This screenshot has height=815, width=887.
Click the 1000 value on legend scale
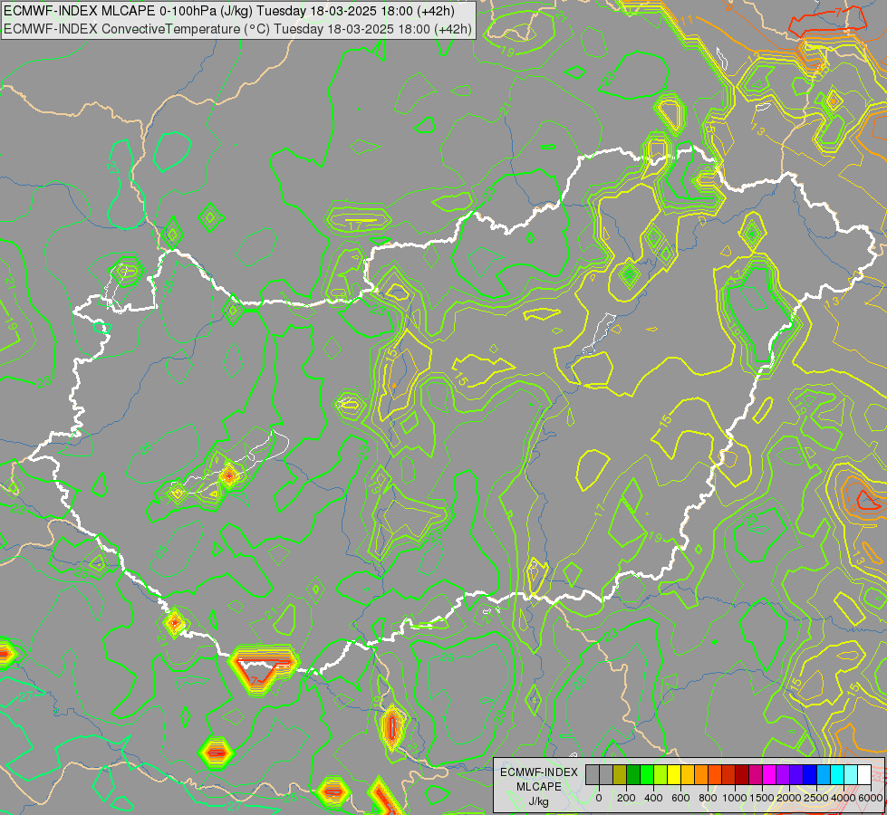(x=735, y=798)
